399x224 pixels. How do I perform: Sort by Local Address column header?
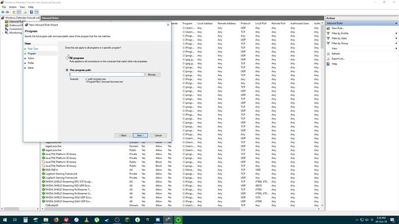click(205, 24)
